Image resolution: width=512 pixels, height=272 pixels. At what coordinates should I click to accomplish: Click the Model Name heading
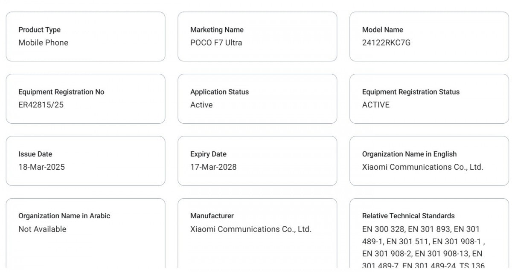point(382,30)
